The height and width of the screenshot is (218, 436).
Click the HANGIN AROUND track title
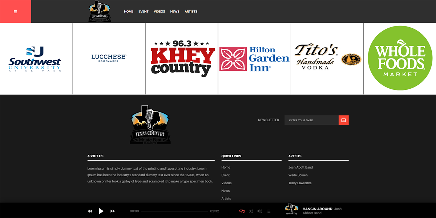click(x=318, y=209)
